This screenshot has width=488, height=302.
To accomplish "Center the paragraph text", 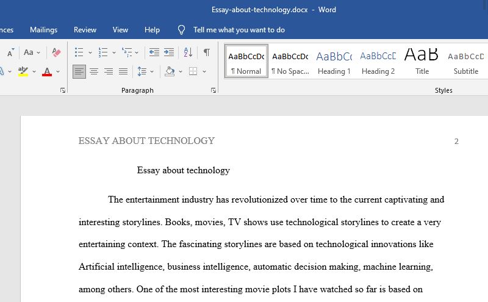I will point(94,71).
